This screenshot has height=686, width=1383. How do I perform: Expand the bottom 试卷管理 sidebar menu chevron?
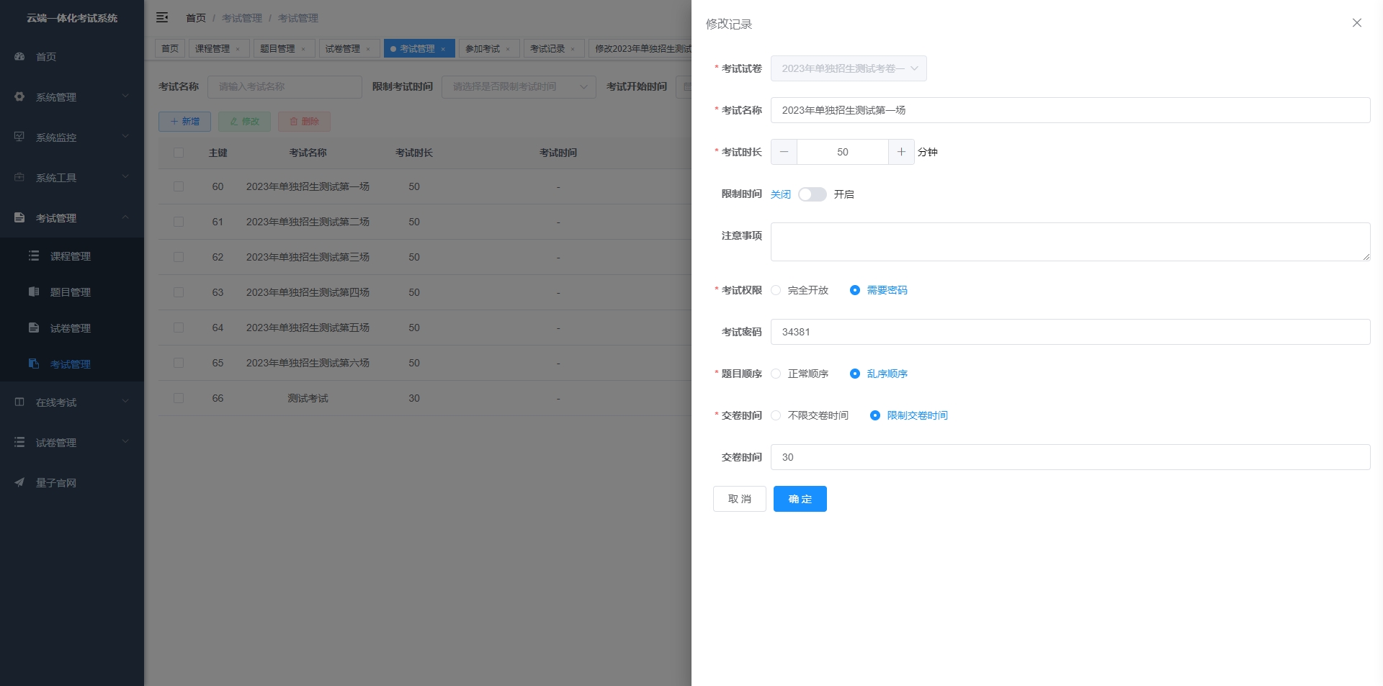tap(125, 441)
